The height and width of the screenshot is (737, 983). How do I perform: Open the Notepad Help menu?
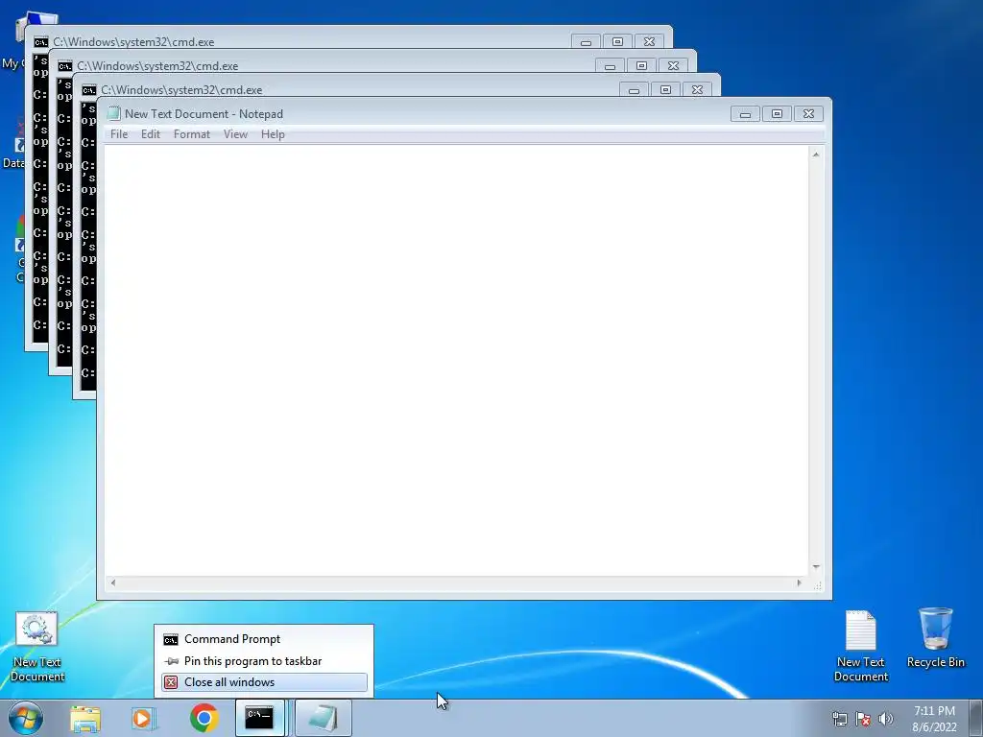pos(273,134)
